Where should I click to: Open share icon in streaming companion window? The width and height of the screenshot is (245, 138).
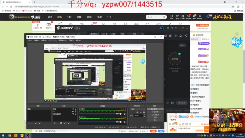click(x=186, y=36)
